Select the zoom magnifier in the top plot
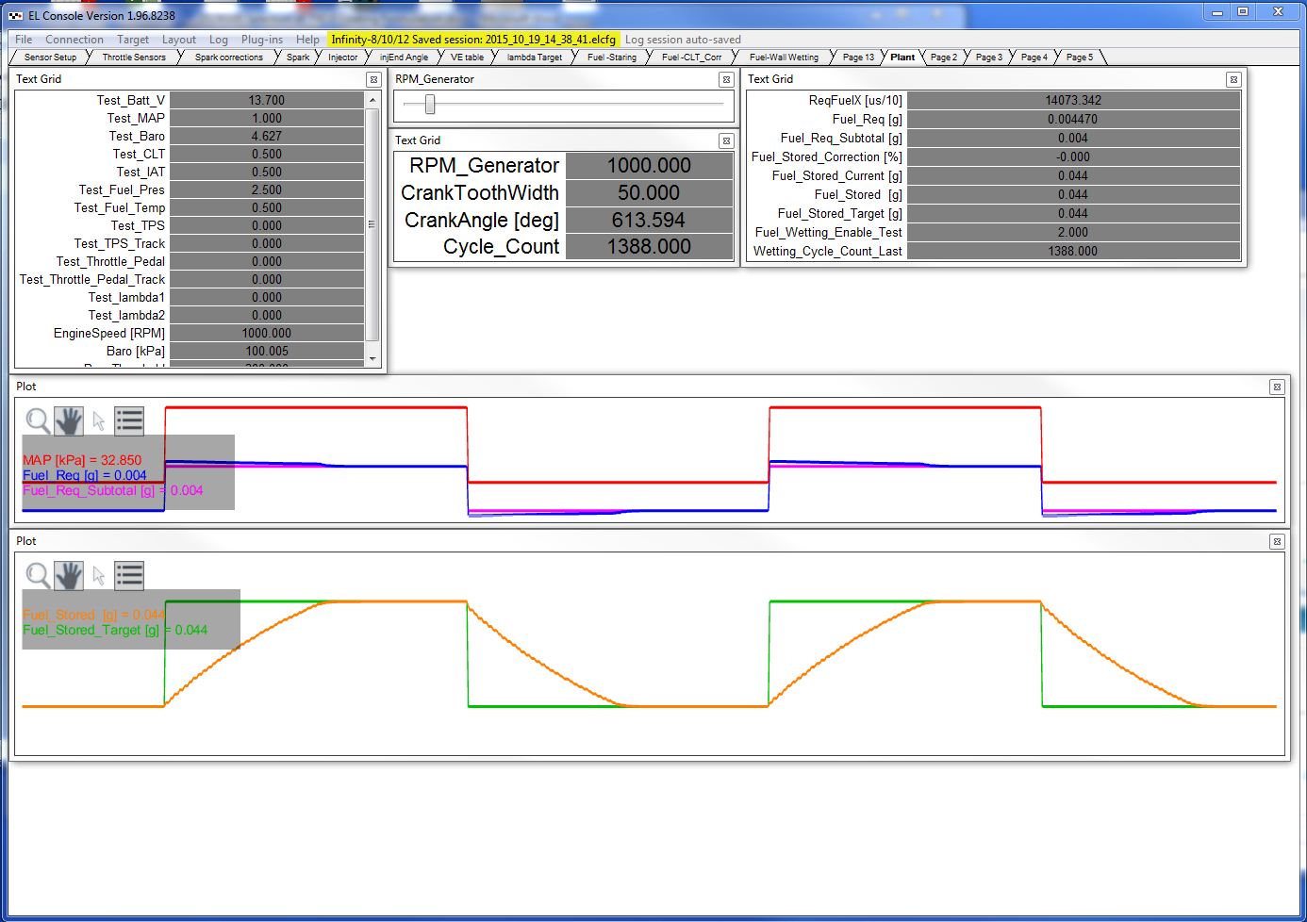The height and width of the screenshot is (922, 1307). click(x=38, y=420)
